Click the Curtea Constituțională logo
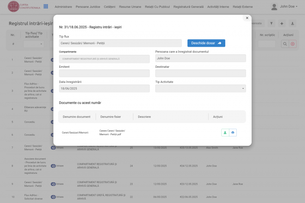The height and width of the screenshot is (203, 305). [x=24, y=6]
